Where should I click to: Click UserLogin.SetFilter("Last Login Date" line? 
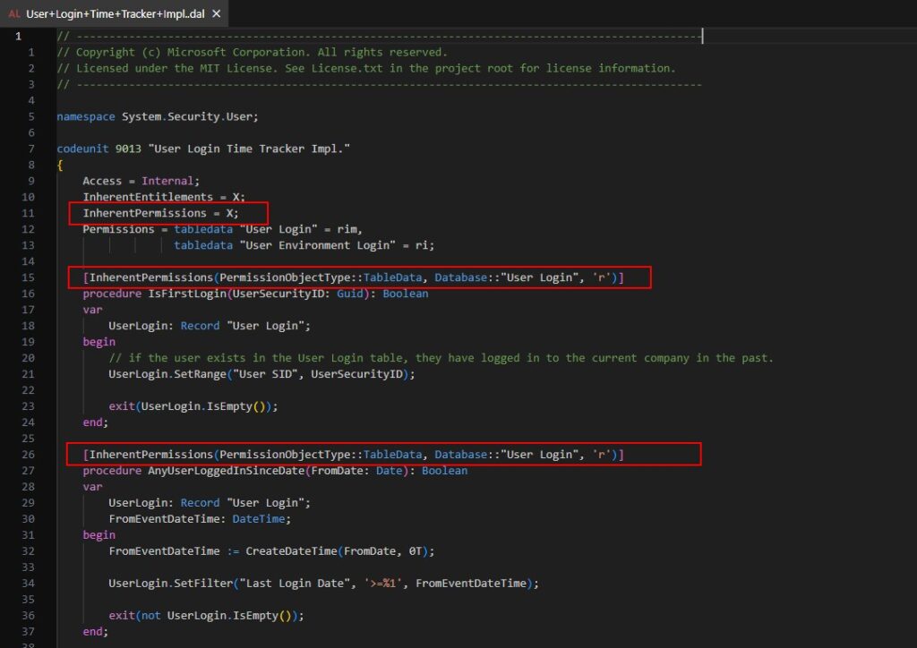(x=323, y=584)
